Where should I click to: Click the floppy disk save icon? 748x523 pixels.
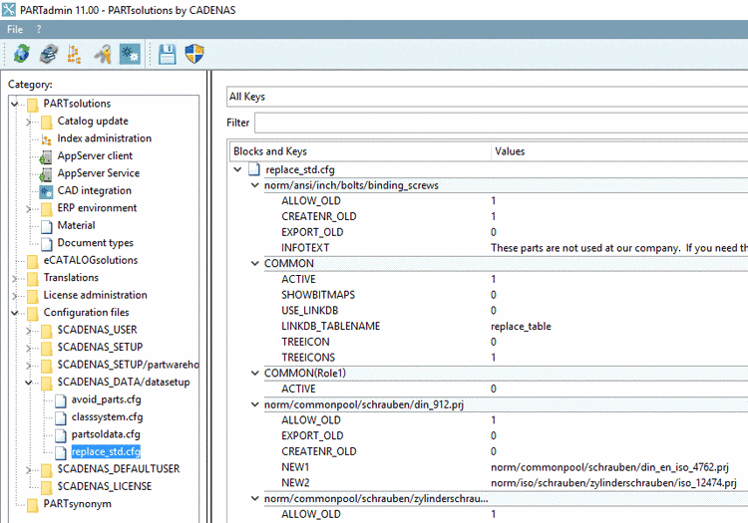(x=168, y=55)
